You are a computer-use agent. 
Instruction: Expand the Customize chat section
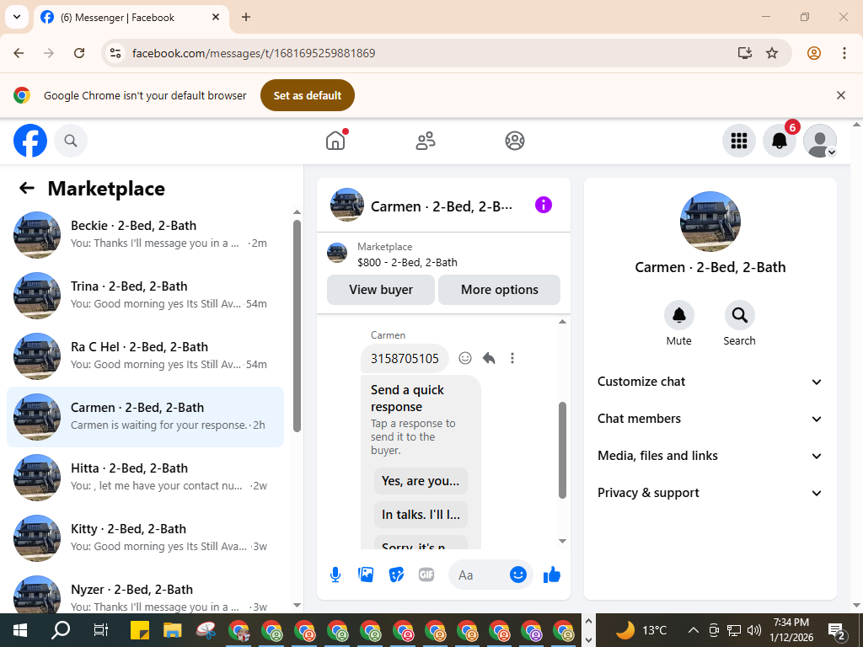point(710,382)
